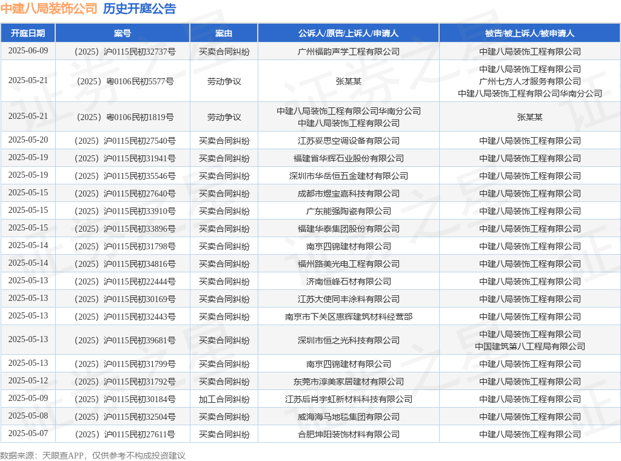This screenshot has width=621, height=461.
Task: Select the 2025-05-08 date cell
Action: click(28, 416)
